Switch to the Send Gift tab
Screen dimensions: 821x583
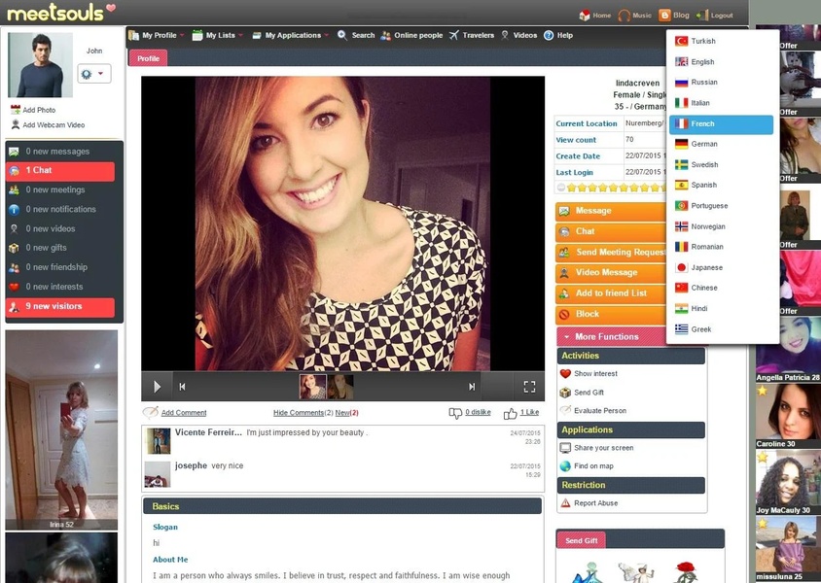click(581, 540)
